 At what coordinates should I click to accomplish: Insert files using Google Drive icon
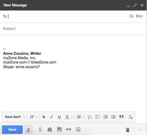click(50, 129)
